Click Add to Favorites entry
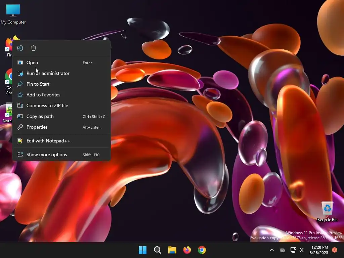The image size is (344, 258). tap(61, 95)
